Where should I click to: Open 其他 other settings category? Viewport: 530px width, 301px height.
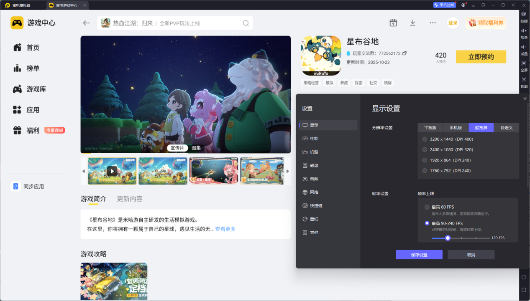coord(328,232)
